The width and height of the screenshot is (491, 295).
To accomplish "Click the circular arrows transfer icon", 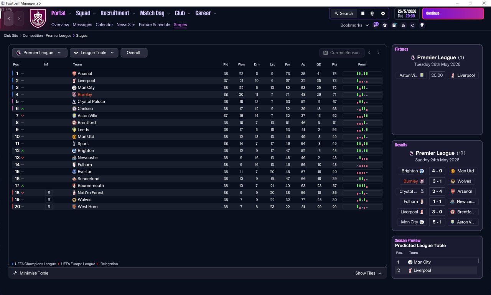I will coord(413,25).
